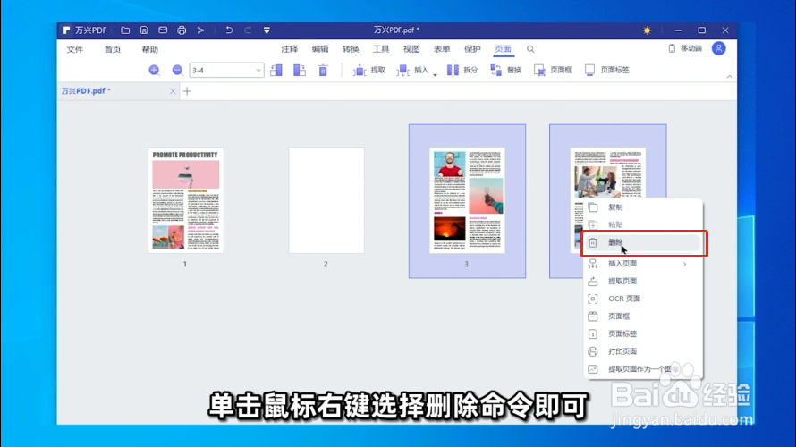Undo the last action
Viewport: 796px width, 447px height.
point(229,30)
